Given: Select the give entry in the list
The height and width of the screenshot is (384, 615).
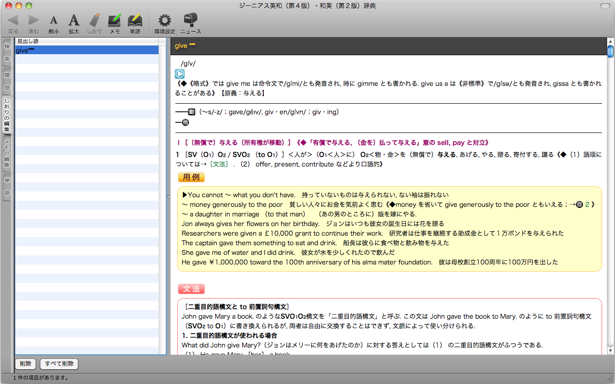Looking at the screenshot, I should tap(86, 50).
